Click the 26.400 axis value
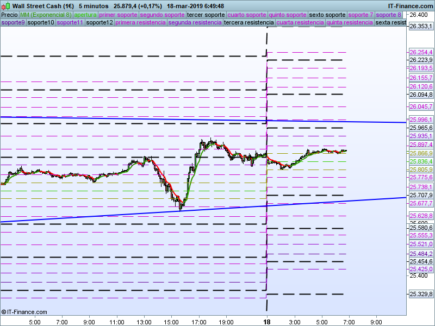The image size is (435, 326). [418, 15]
